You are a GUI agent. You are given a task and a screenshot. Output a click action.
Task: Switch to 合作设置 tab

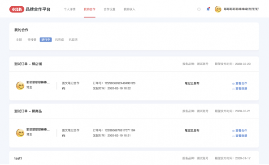[109, 9]
